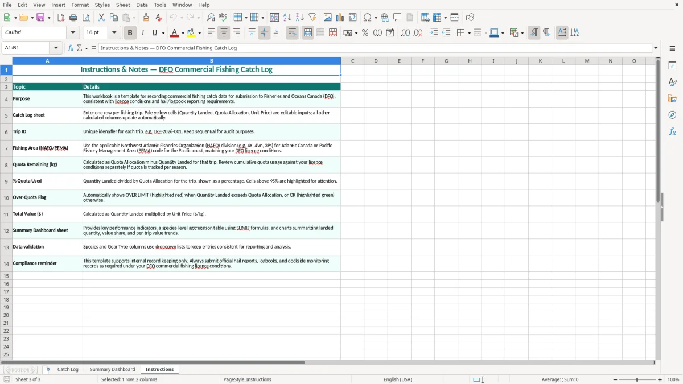Insert a special character (Omega)
The width and height of the screenshot is (683, 384).
[367, 18]
